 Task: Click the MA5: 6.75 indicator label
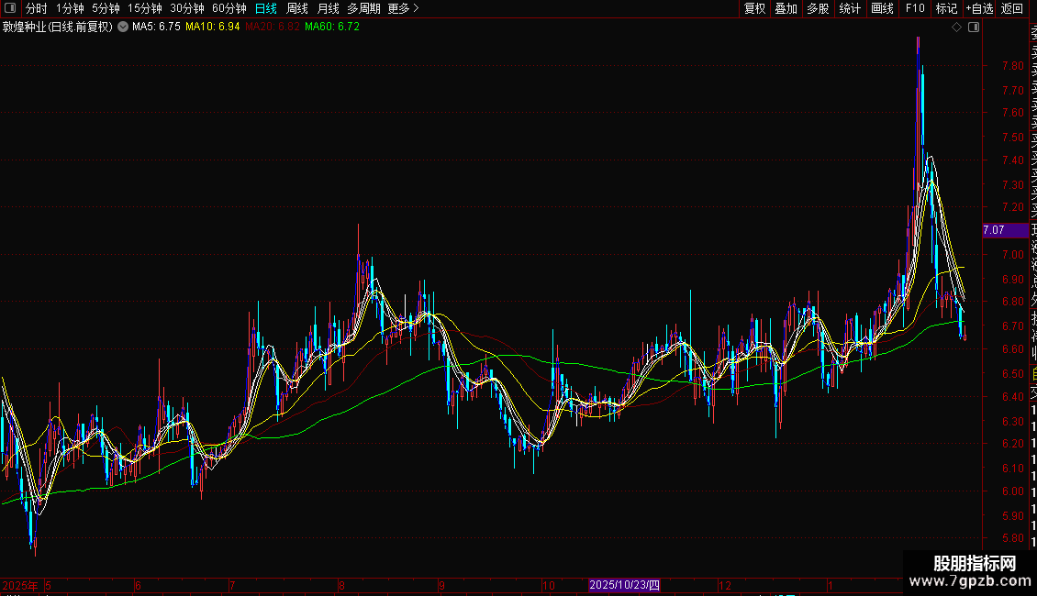(x=156, y=27)
